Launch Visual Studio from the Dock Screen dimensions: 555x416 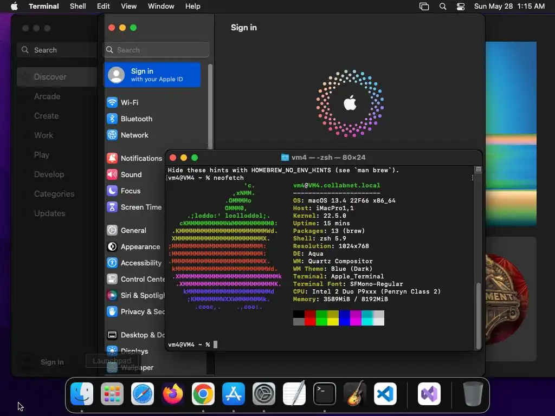429,394
